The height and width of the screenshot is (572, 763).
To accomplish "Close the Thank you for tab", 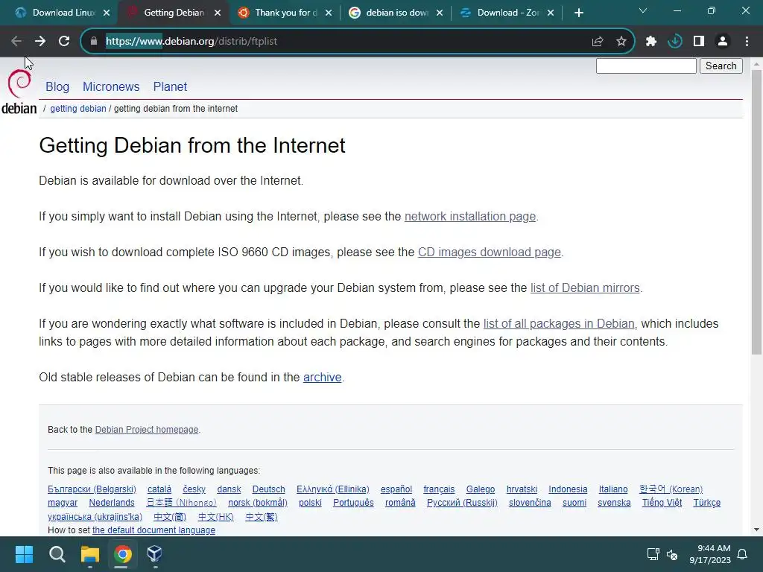I will coord(329,13).
